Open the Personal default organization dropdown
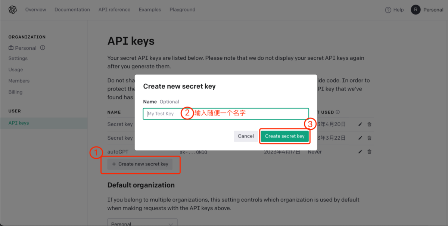Image resolution: width=448 pixels, height=226 pixels. pos(142,222)
